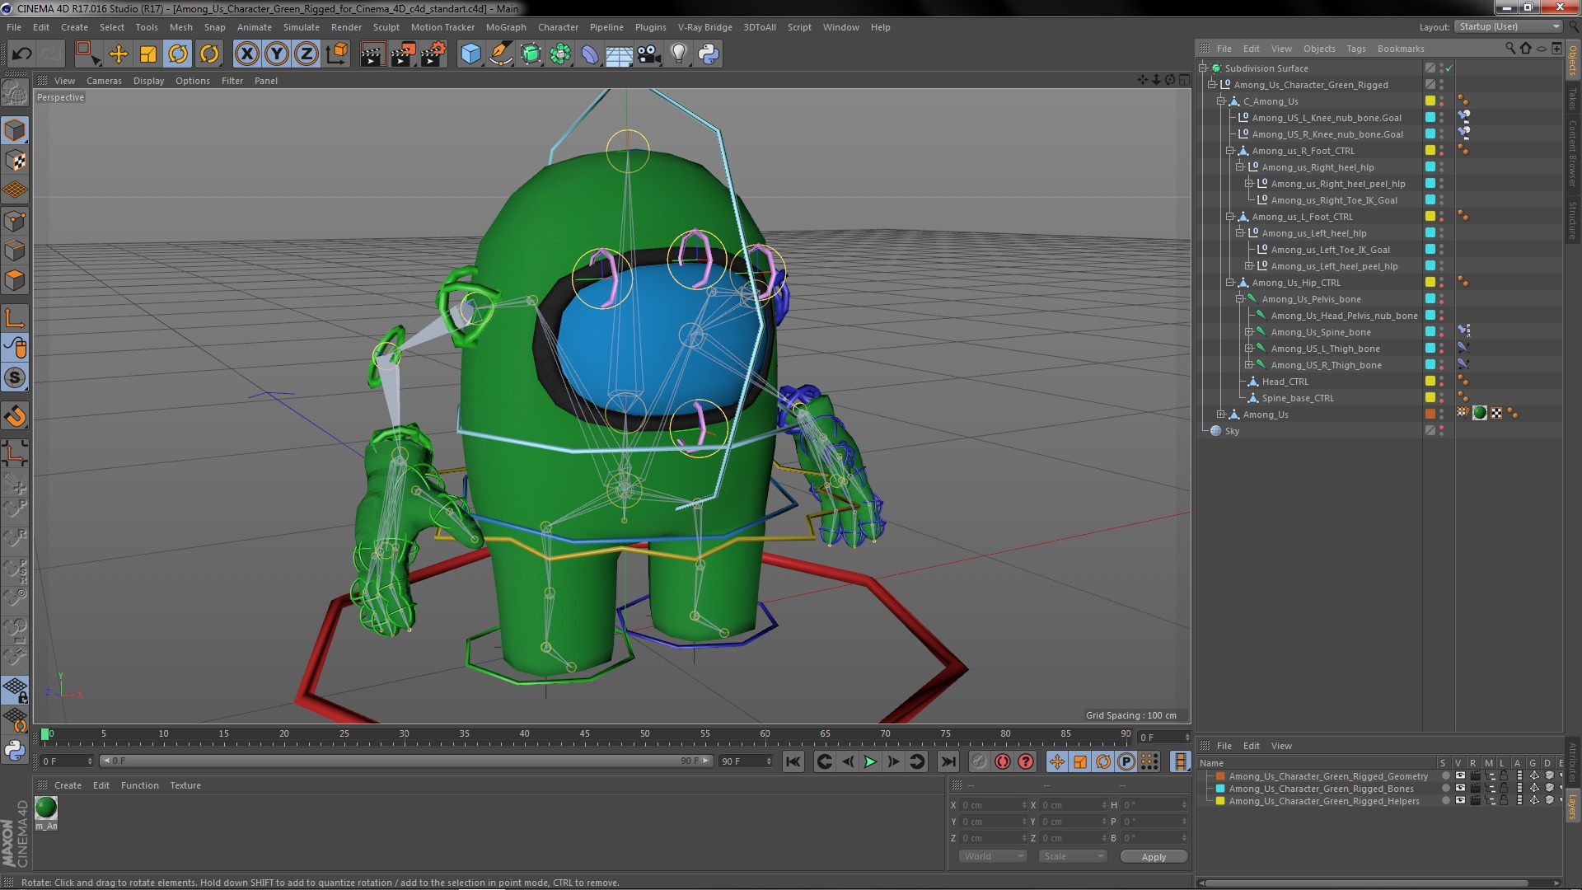Click the Helpers layer yellow swatch

pyautogui.click(x=1220, y=801)
